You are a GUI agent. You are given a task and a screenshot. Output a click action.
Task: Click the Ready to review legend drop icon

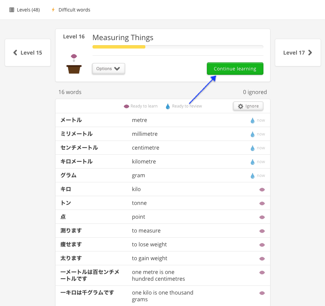[x=168, y=106]
